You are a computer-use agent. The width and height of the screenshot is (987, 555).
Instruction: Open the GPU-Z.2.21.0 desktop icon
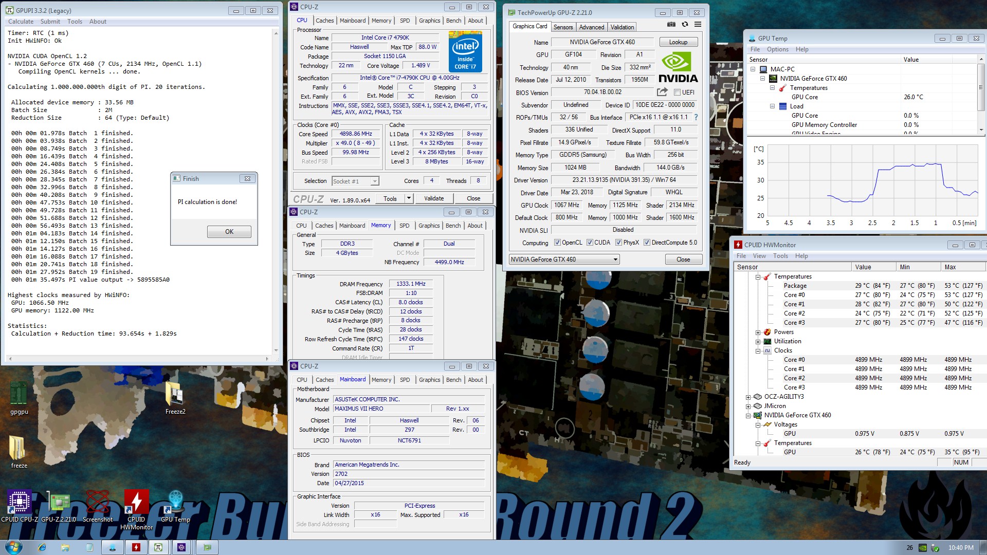[x=59, y=506]
